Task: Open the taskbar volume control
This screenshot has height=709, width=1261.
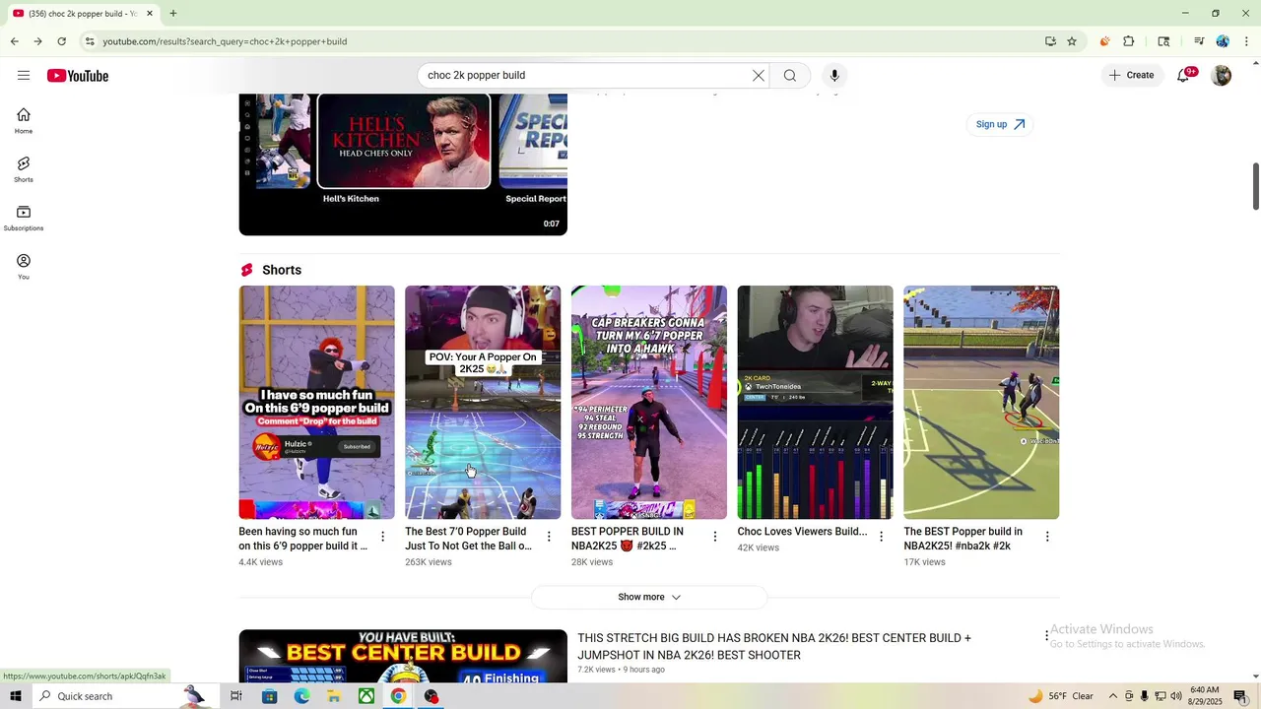Action: coord(1175,696)
